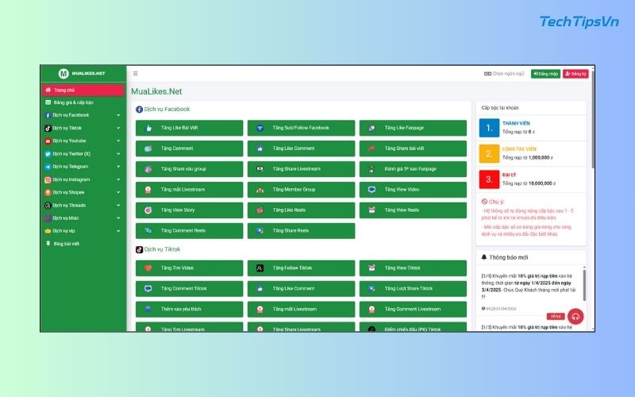The height and width of the screenshot is (397, 635).
Task: Open the Tăng Share Reels service
Action: pos(301,231)
